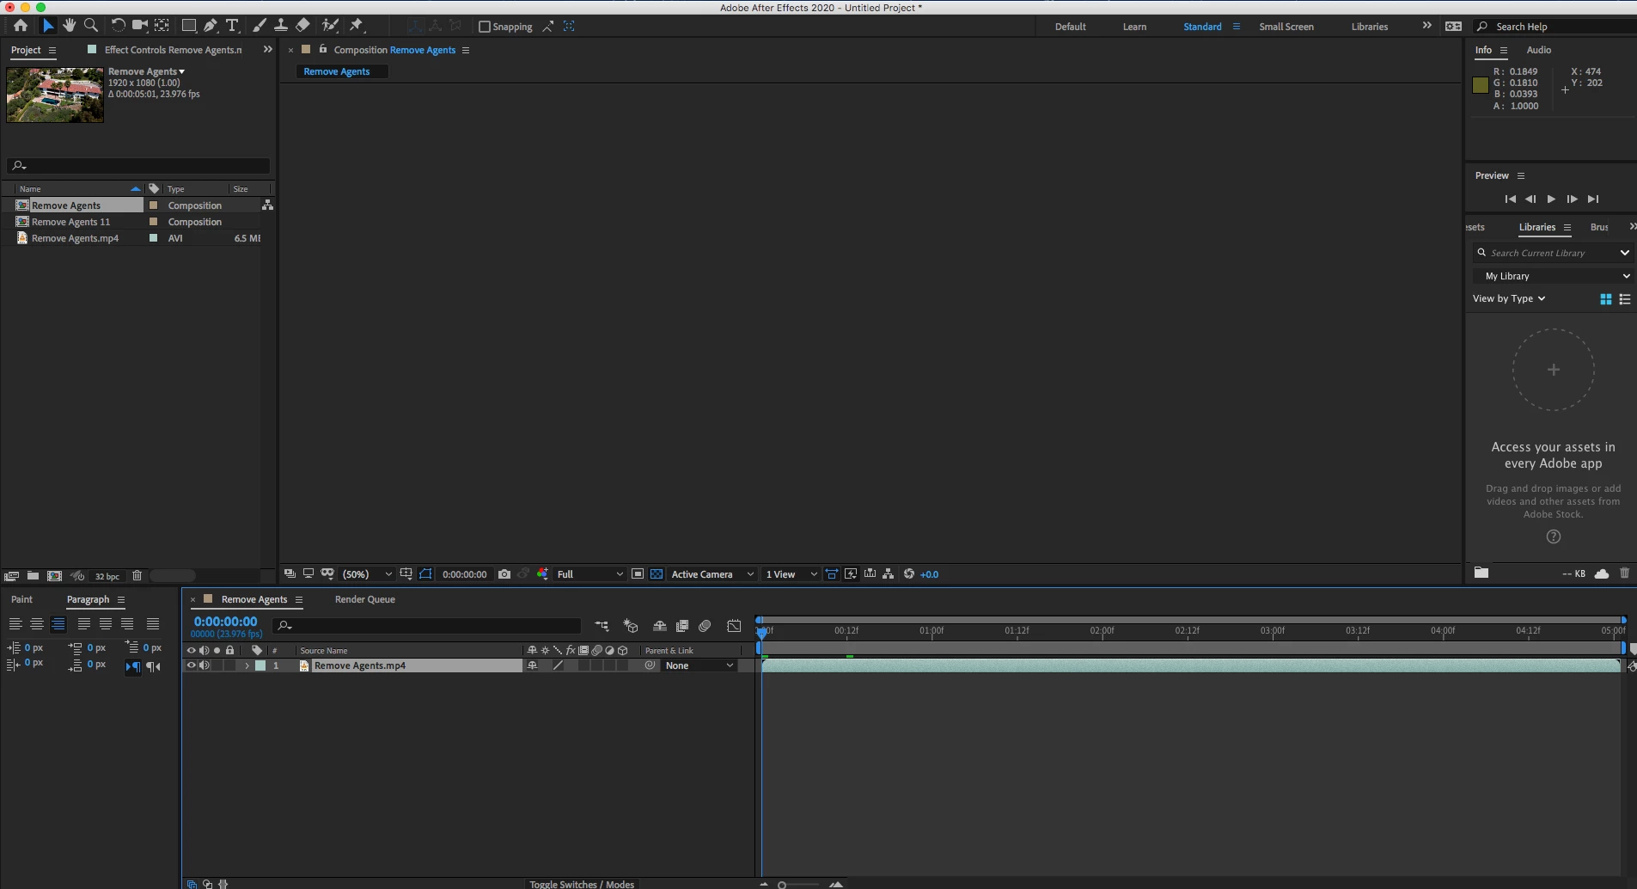
Task: Delete selected project item with trash icon
Action: [x=137, y=576]
